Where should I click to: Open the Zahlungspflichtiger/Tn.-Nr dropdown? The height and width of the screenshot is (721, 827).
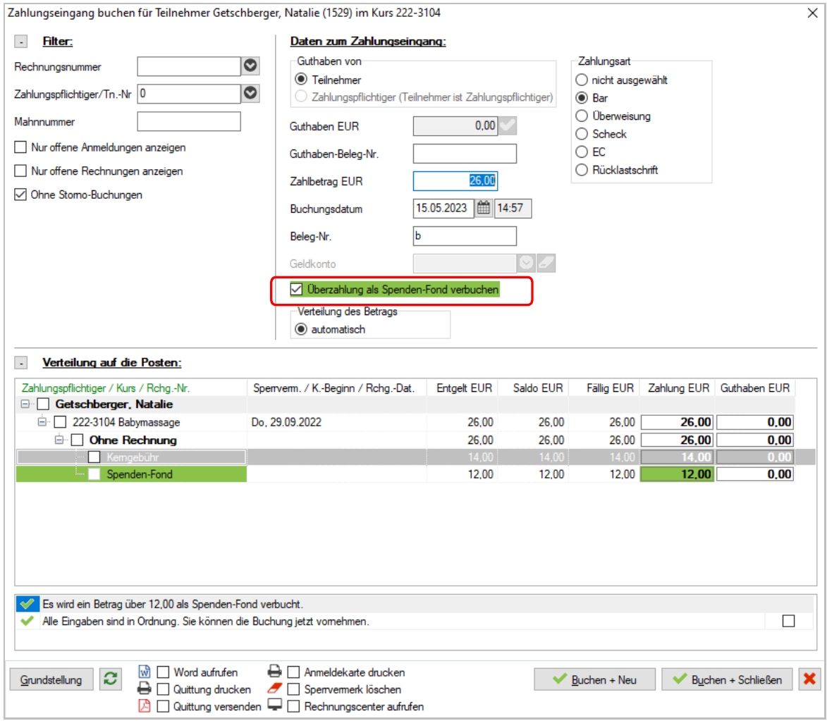click(x=250, y=93)
